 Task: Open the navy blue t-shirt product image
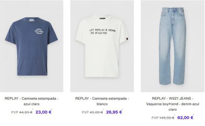click(x=32, y=46)
